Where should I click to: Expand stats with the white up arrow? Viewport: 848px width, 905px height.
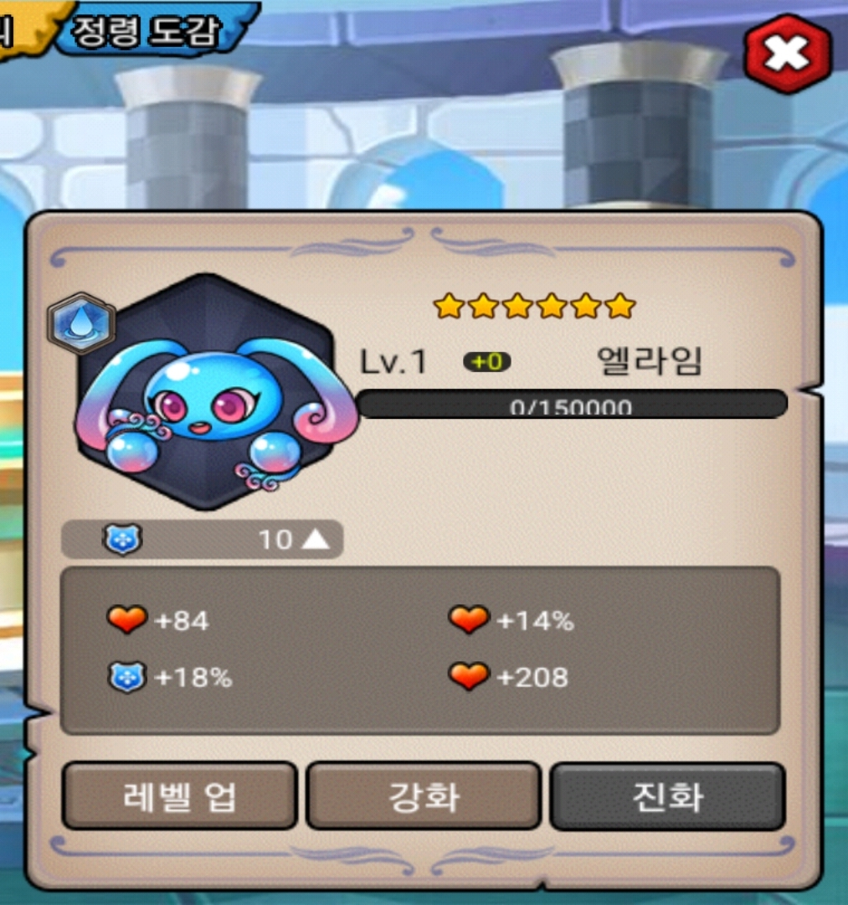[316, 540]
